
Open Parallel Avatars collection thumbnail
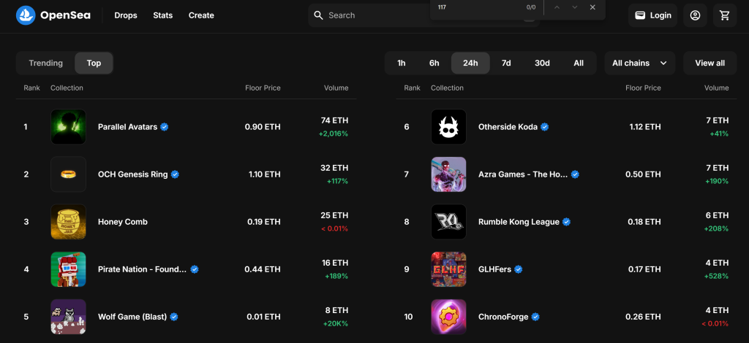68,127
